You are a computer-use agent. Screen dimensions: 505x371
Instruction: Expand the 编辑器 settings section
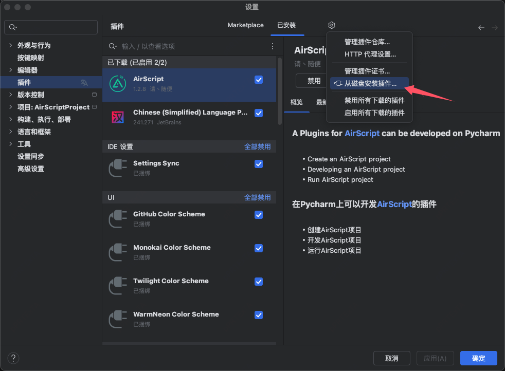click(11, 70)
